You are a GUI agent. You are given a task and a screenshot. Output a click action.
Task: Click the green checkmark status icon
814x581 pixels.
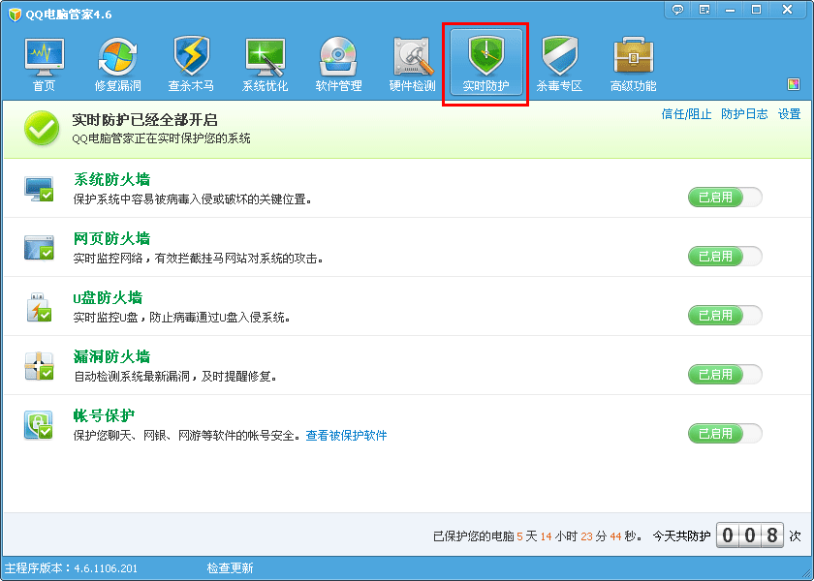click(42, 128)
